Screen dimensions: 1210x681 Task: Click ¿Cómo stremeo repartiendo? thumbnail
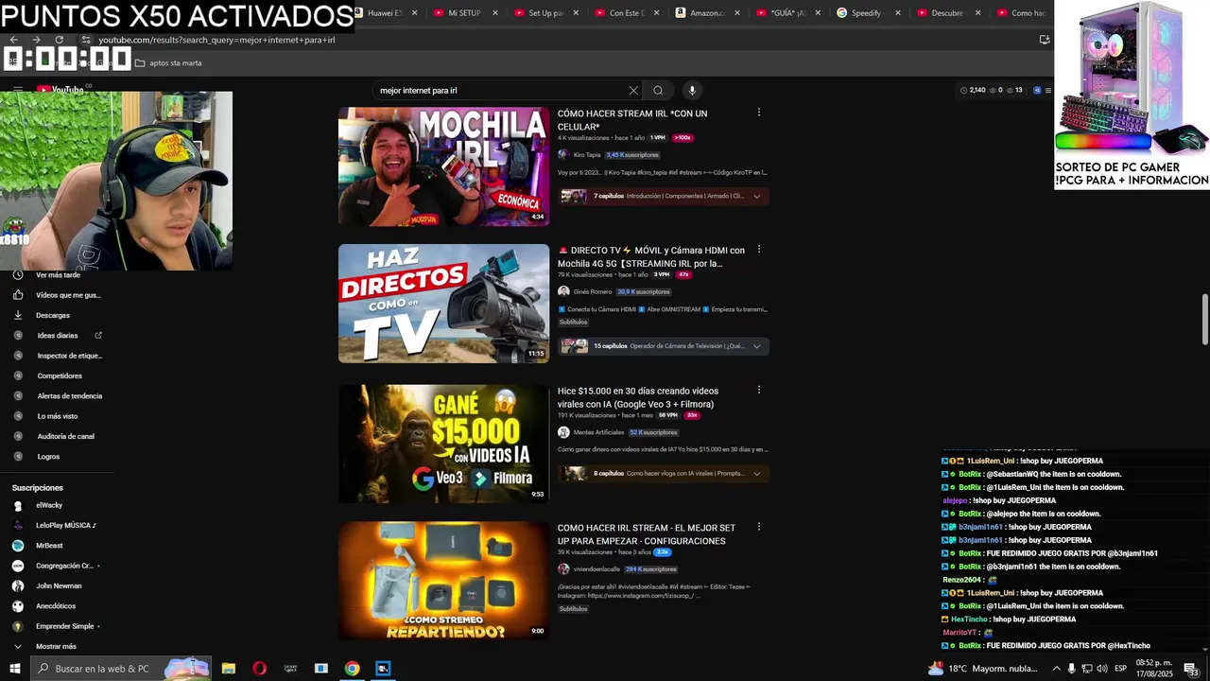click(x=443, y=581)
